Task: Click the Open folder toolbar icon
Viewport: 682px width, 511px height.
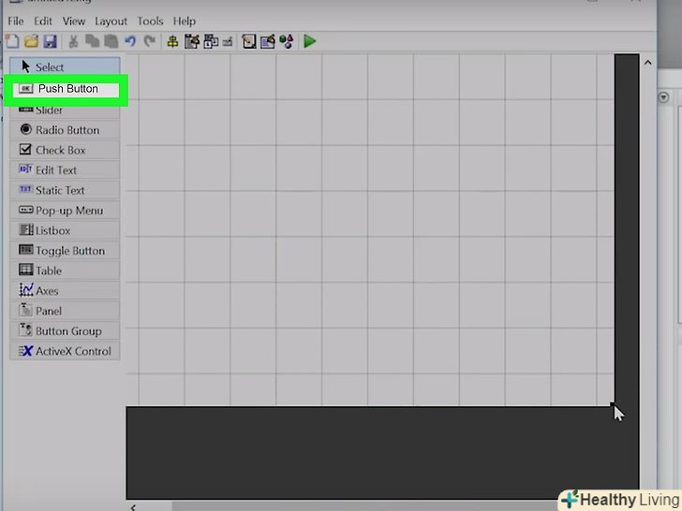Action: click(x=31, y=41)
